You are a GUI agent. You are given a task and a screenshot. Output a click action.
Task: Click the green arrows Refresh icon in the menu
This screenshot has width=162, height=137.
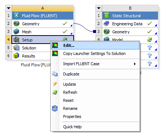point(55,92)
